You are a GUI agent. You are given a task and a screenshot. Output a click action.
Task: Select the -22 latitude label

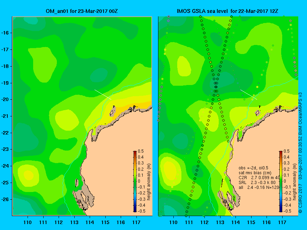pos(5,133)
